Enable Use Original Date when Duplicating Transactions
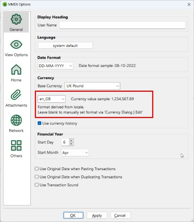Image resolution: width=194 pixels, height=222 pixels. [x=37, y=177]
